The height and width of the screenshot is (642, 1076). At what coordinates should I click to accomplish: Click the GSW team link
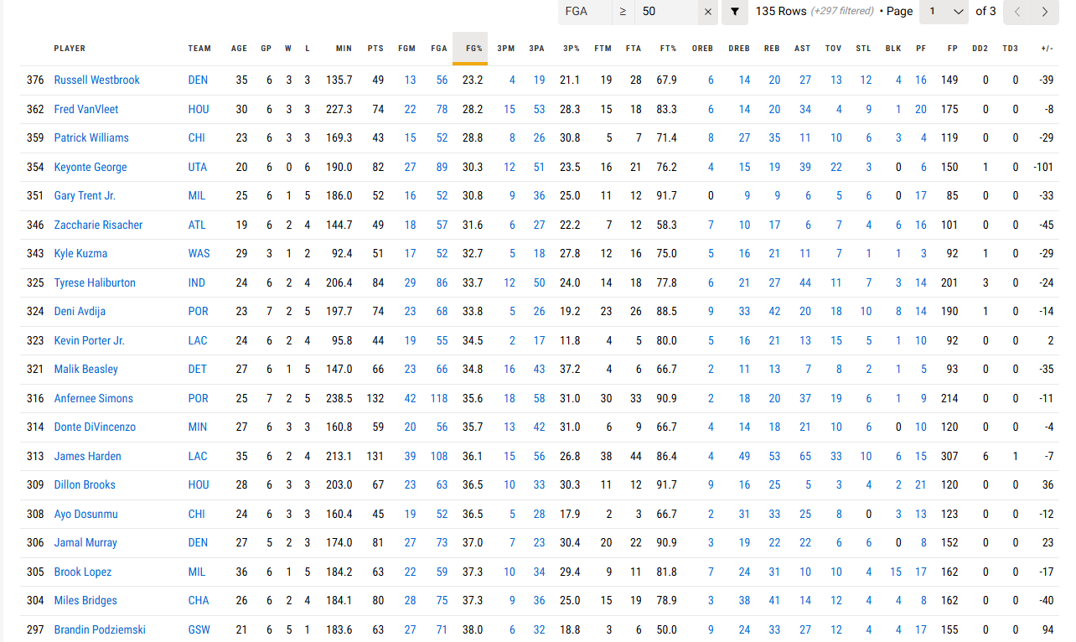point(199,630)
